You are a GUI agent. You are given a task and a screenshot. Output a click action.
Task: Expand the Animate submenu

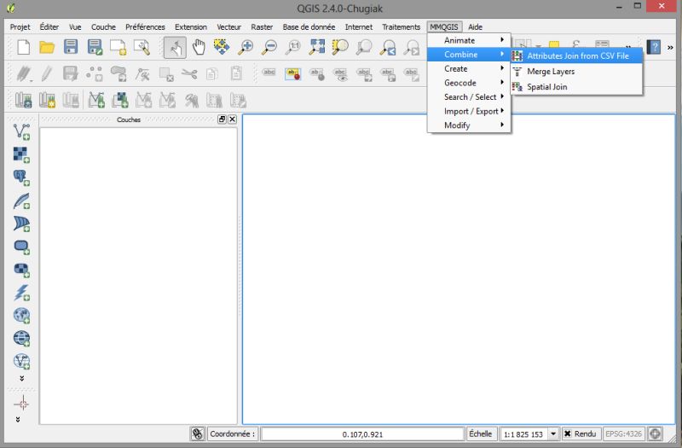click(x=469, y=40)
